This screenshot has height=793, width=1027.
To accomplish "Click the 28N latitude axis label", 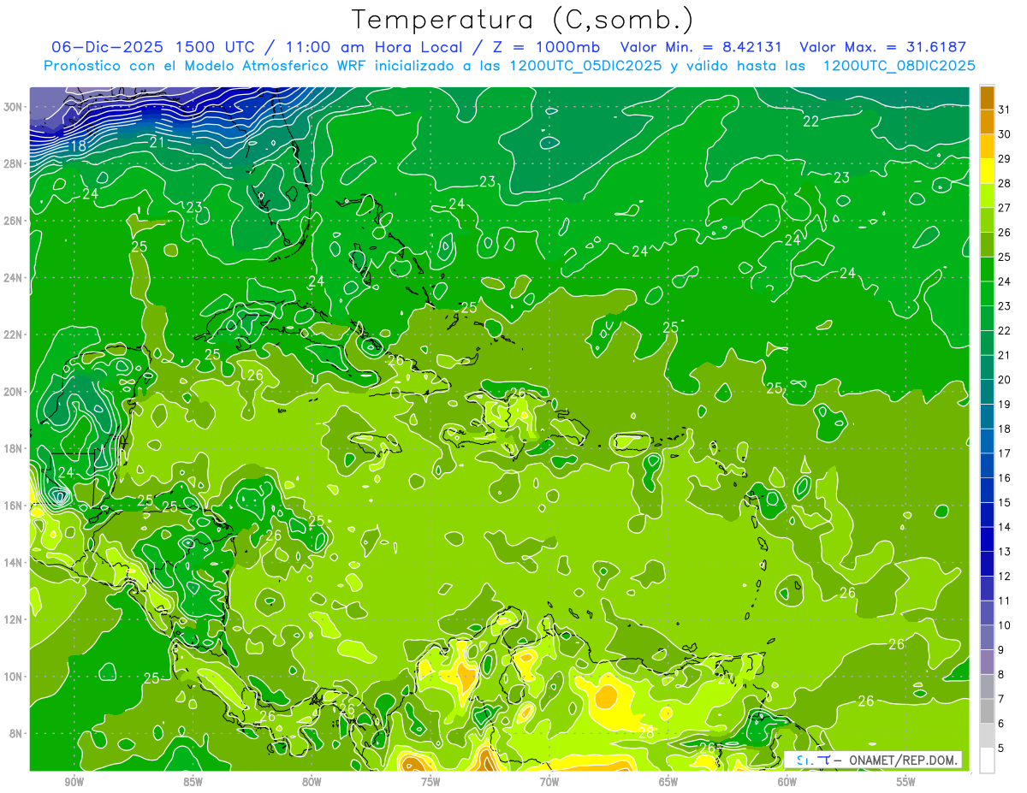I will [15, 163].
